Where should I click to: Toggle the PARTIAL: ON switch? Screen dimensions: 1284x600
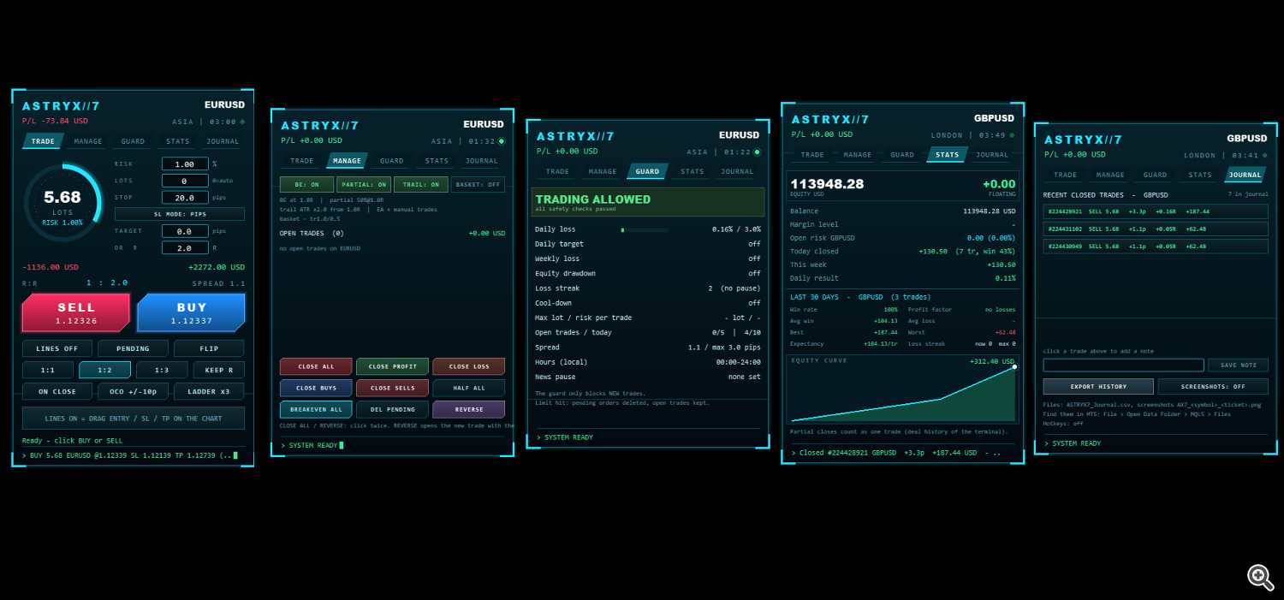364,185
